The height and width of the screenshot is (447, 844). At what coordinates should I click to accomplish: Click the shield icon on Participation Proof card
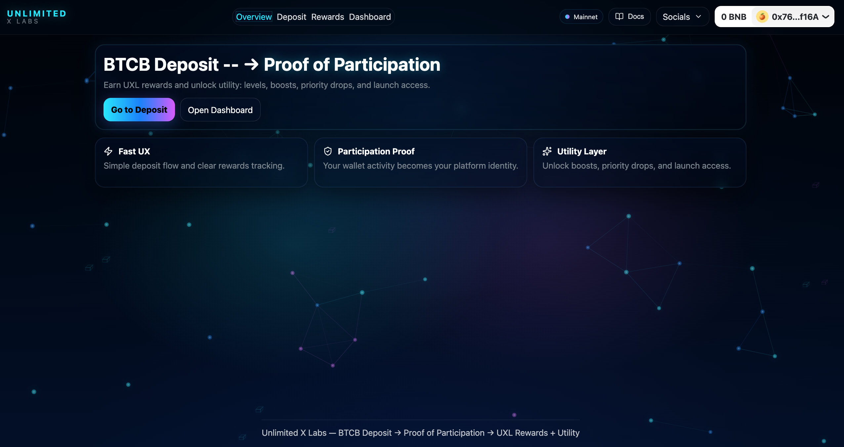327,151
